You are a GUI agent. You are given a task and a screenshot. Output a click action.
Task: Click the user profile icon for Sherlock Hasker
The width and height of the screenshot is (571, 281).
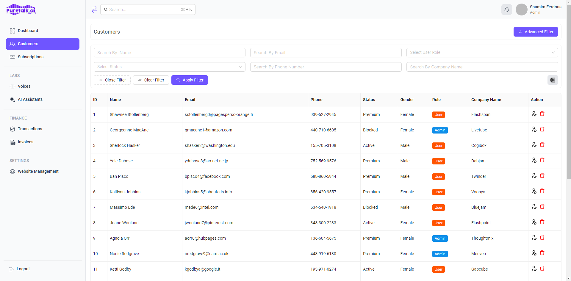coord(534,145)
